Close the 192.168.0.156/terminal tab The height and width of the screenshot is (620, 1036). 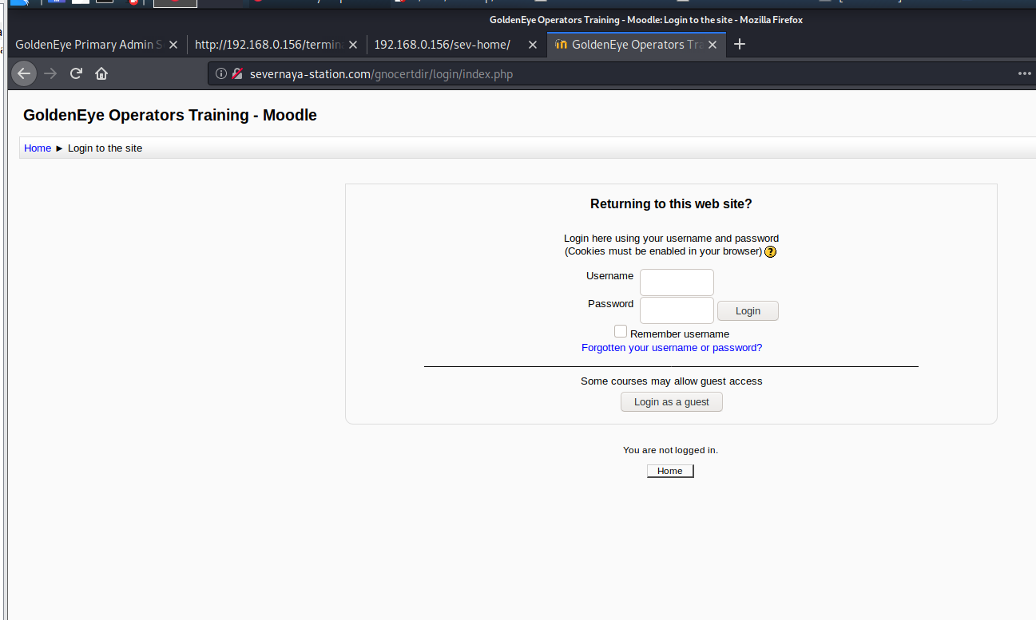coord(353,45)
